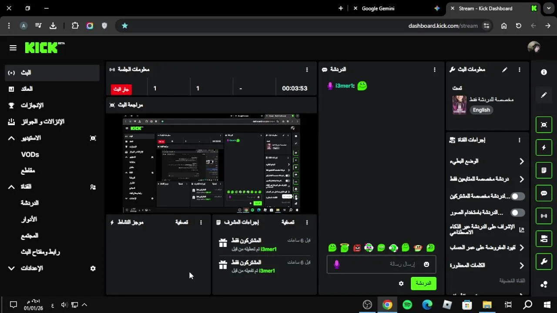Toggle the activity feed lightning widget icon
The width and height of the screenshot is (557, 313).
[x=544, y=147]
